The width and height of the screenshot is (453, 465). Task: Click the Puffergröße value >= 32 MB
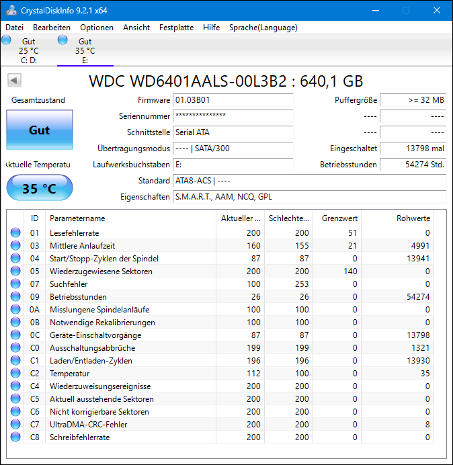tap(413, 100)
